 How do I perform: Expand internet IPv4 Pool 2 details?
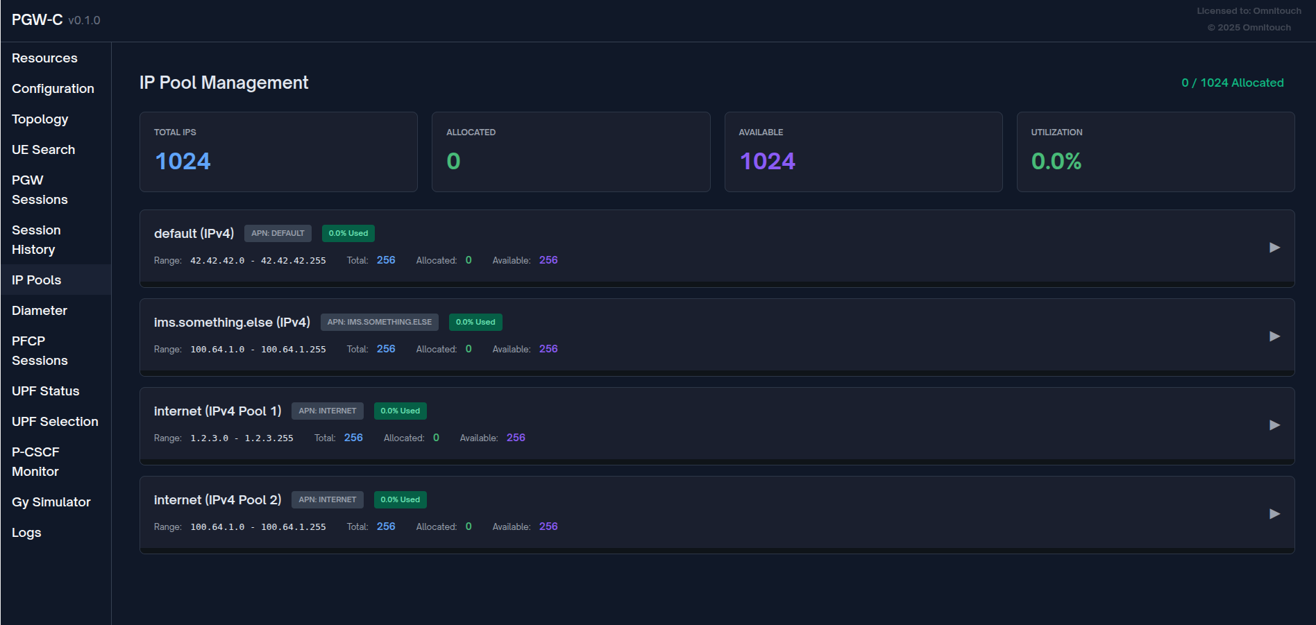[1274, 514]
